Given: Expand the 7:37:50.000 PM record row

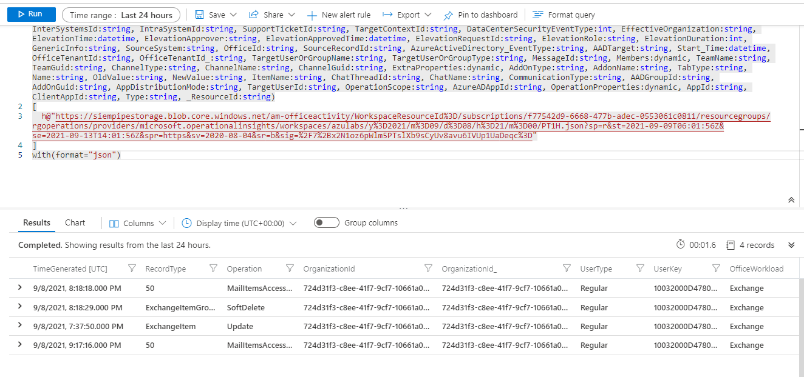Looking at the screenshot, I should [x=20, y=325].
